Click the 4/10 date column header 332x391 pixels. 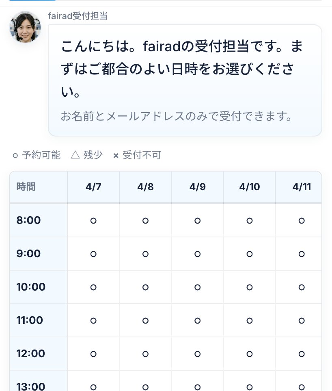pyautogui.click(x=249, y=187)
